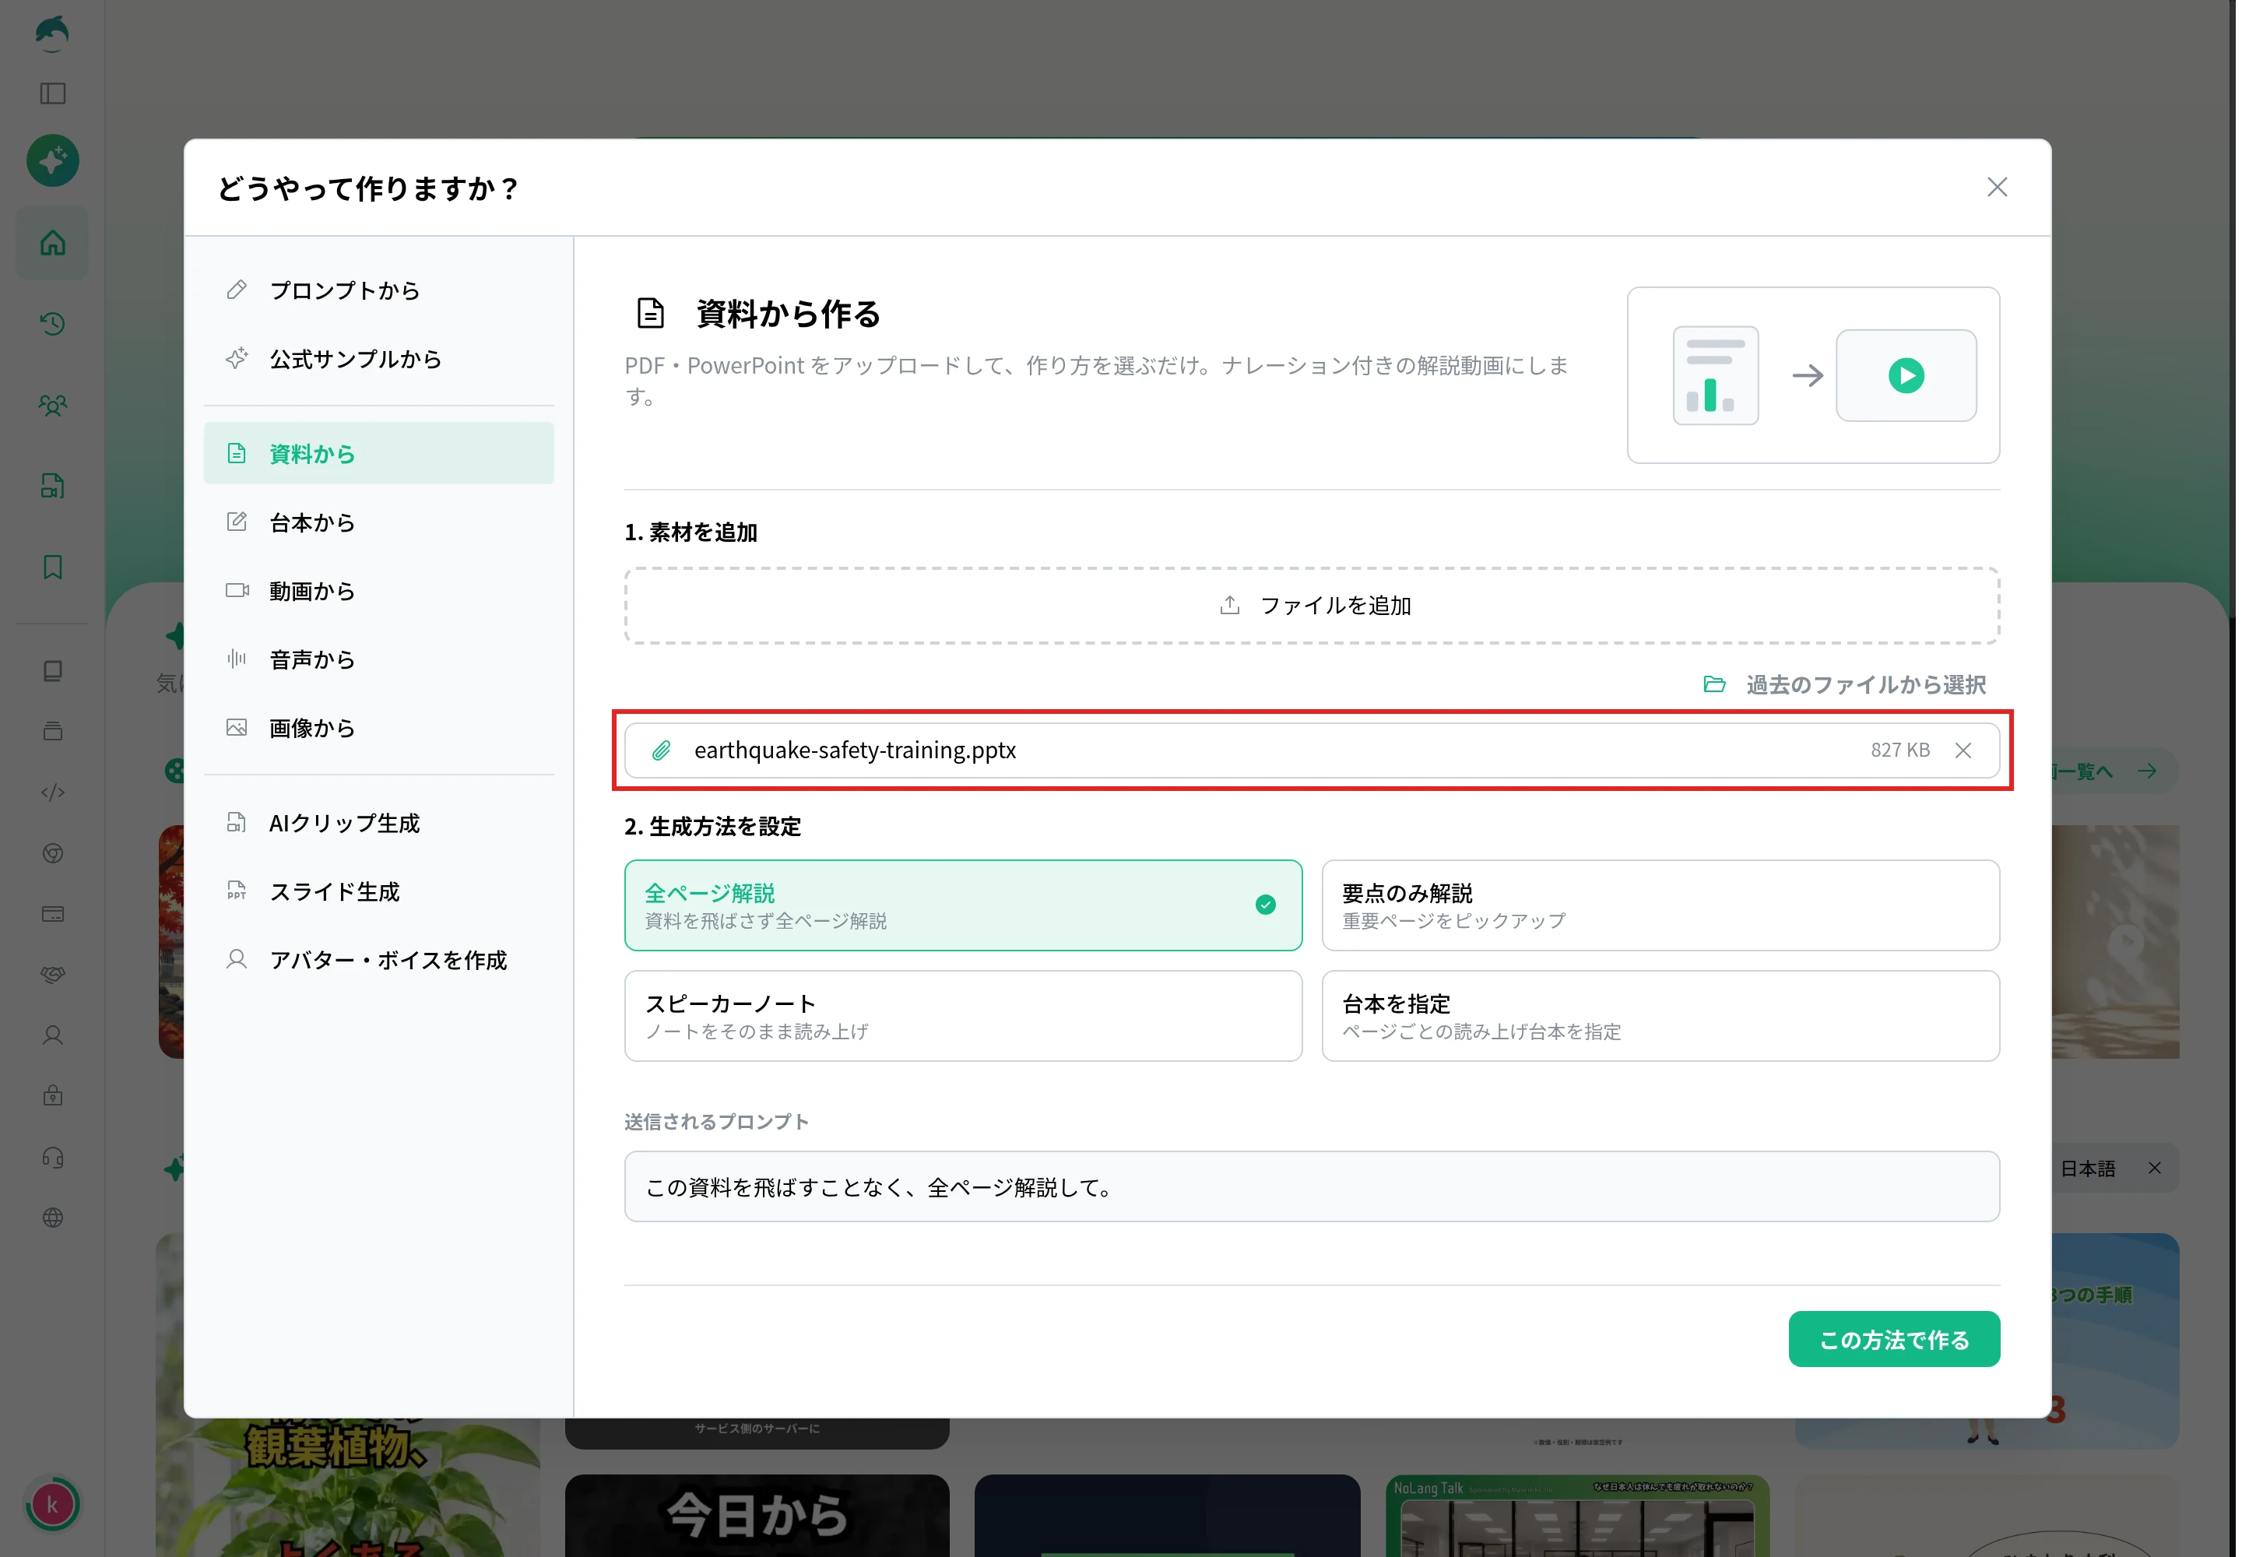Open the bookmark icon in the sidebar
2242x1557 pixels.
[53, 567]
